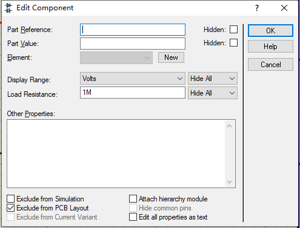This screenshot has width=300, height=228.
Task: Toggle Hidden checkbox for Part Reference
Action: click(233, 30)
